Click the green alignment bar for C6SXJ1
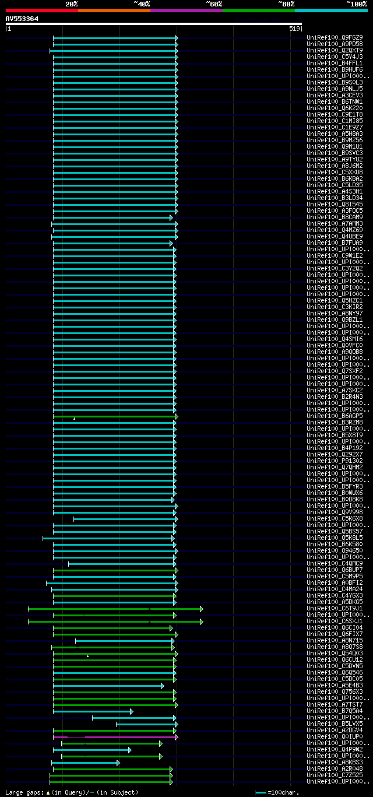This screenshot has height=797, width=373. click(115, 622)
